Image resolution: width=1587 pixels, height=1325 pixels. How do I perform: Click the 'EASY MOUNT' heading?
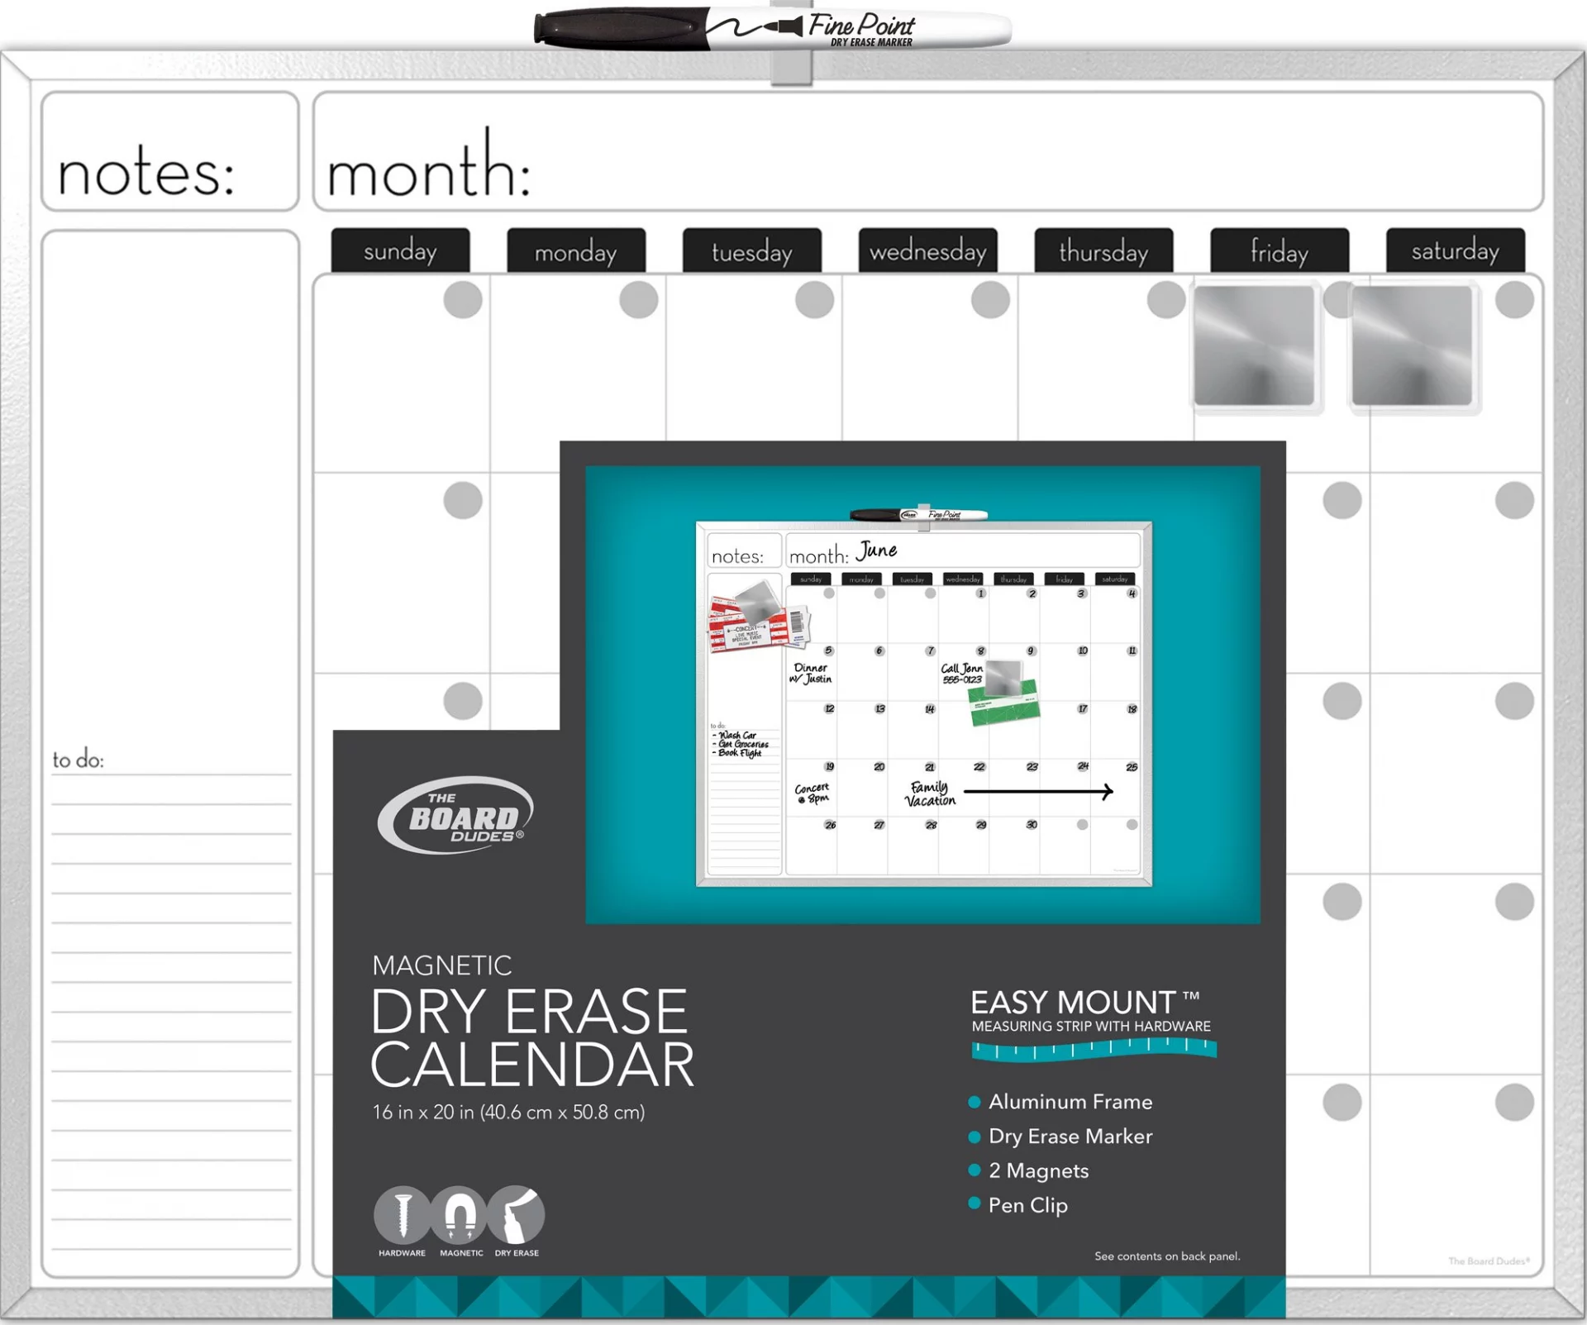(x=1085, y=1003)
